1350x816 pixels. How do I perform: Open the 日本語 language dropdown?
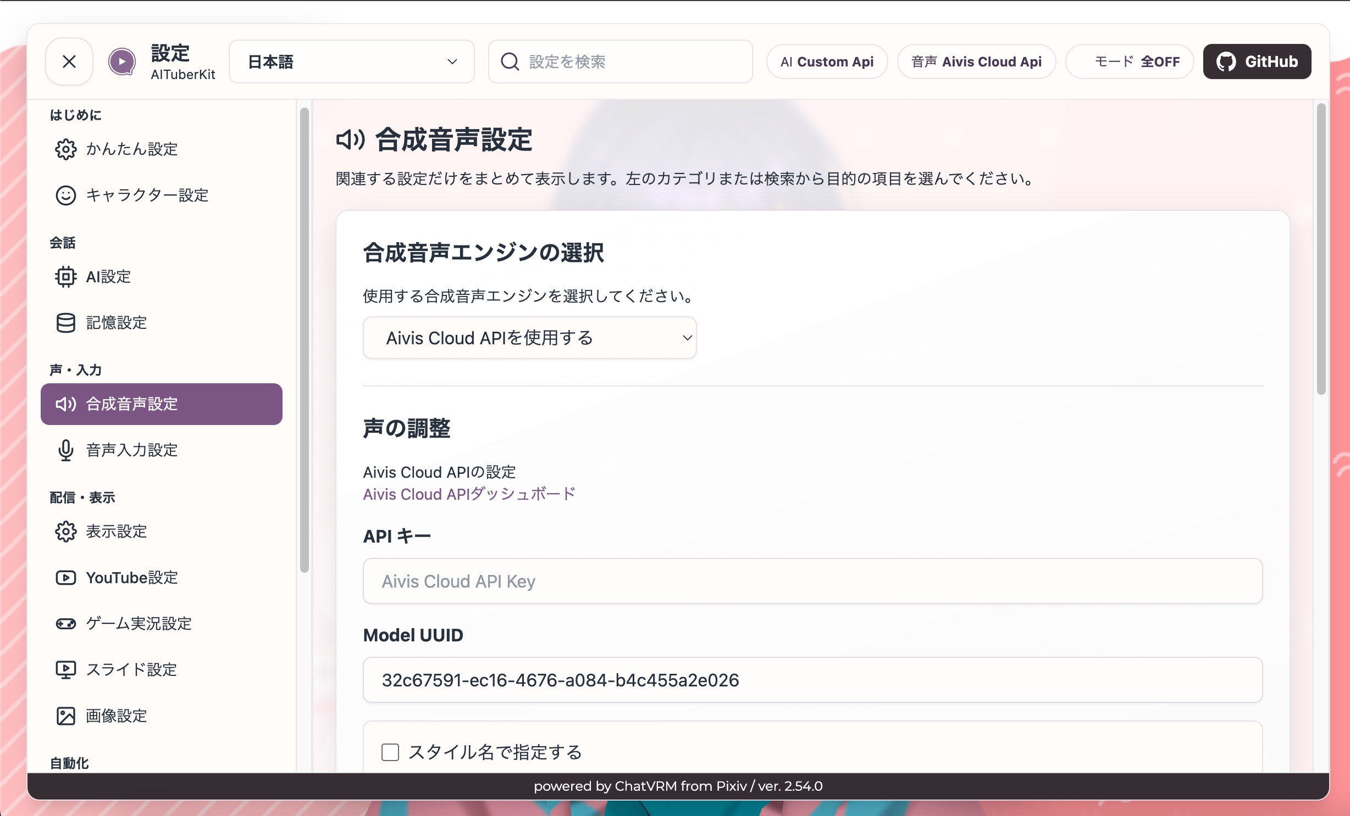coord(352,62)
